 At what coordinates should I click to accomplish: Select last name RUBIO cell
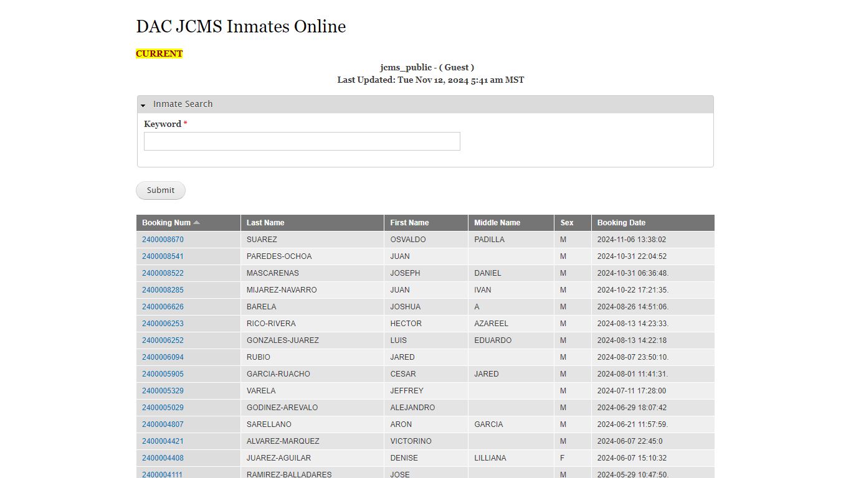(x=312, y=357)
